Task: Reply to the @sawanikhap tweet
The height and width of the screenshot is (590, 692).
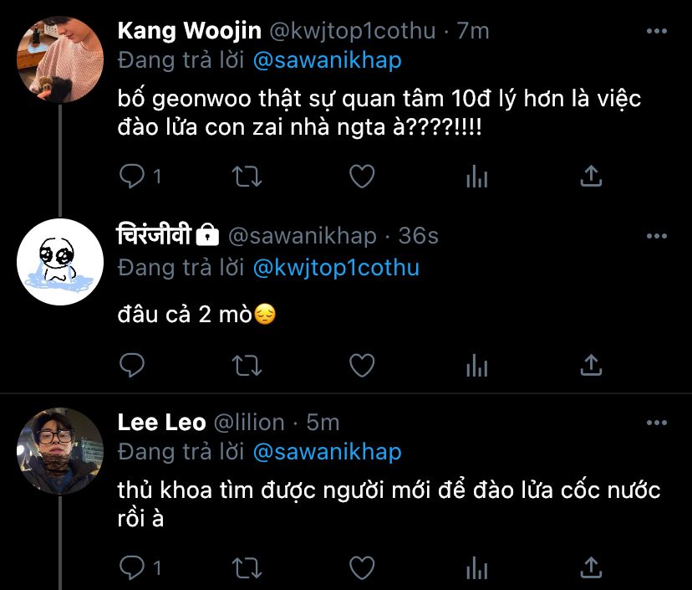Action: point(132,364)
